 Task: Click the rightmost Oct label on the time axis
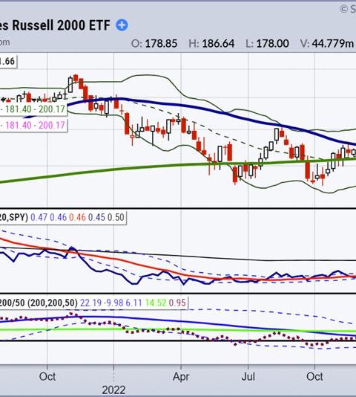coord(314,377)
